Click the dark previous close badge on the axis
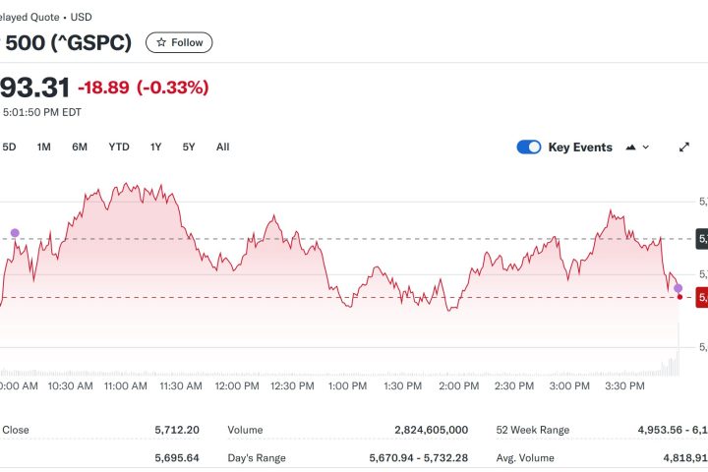 pos(701,238)
